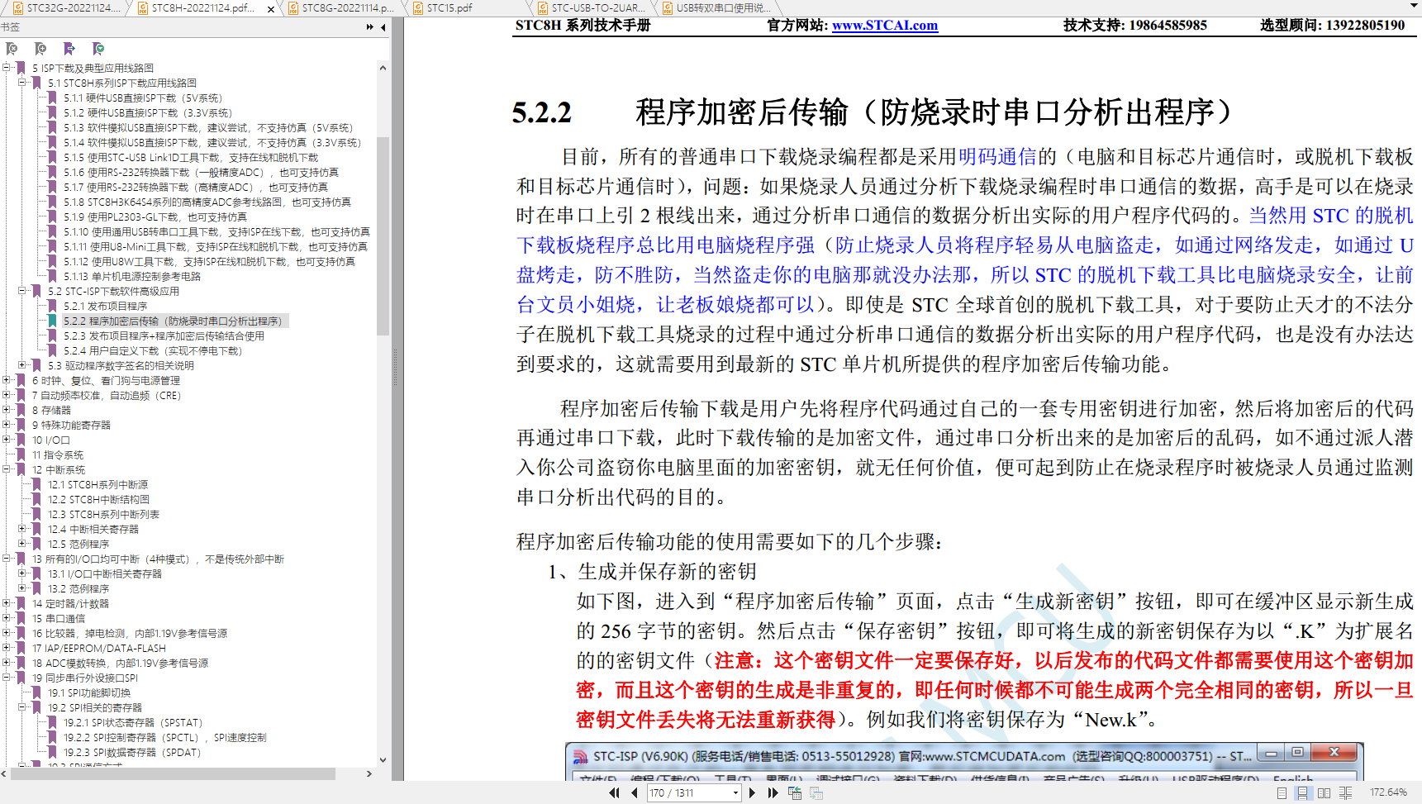Click bookmark icon beside 5.2.1 发布项目程序
The image size is (1422, 804).
[x=52, y=306]
